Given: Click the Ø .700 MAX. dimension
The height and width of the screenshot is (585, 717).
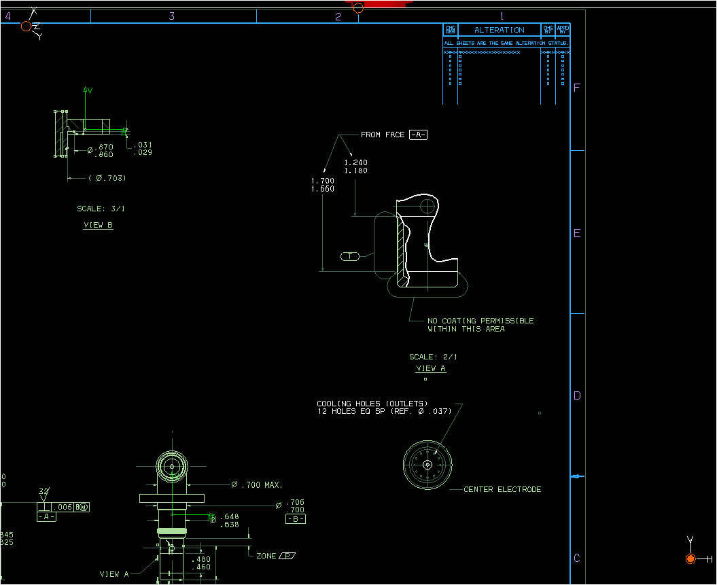Looking at the screenshot, I should pos(257,485).
